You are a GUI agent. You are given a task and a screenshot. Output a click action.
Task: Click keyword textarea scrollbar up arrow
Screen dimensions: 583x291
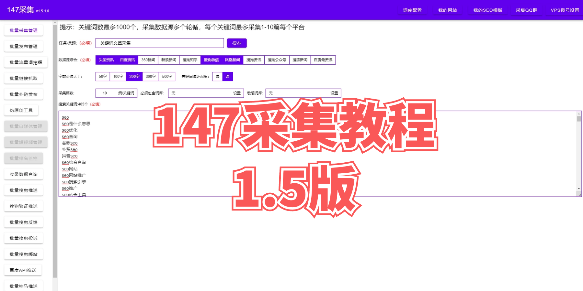pyautogui.click(x=579, y=114)
